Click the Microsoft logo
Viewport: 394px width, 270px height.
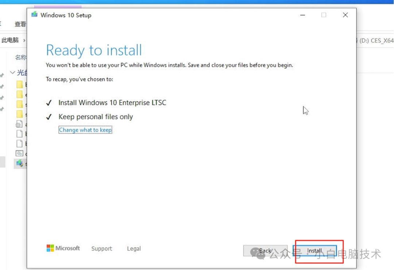coord(63,248)
